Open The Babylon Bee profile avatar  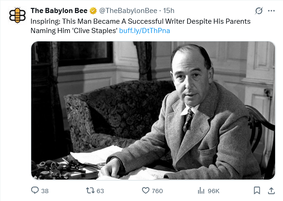pos(18,14)
